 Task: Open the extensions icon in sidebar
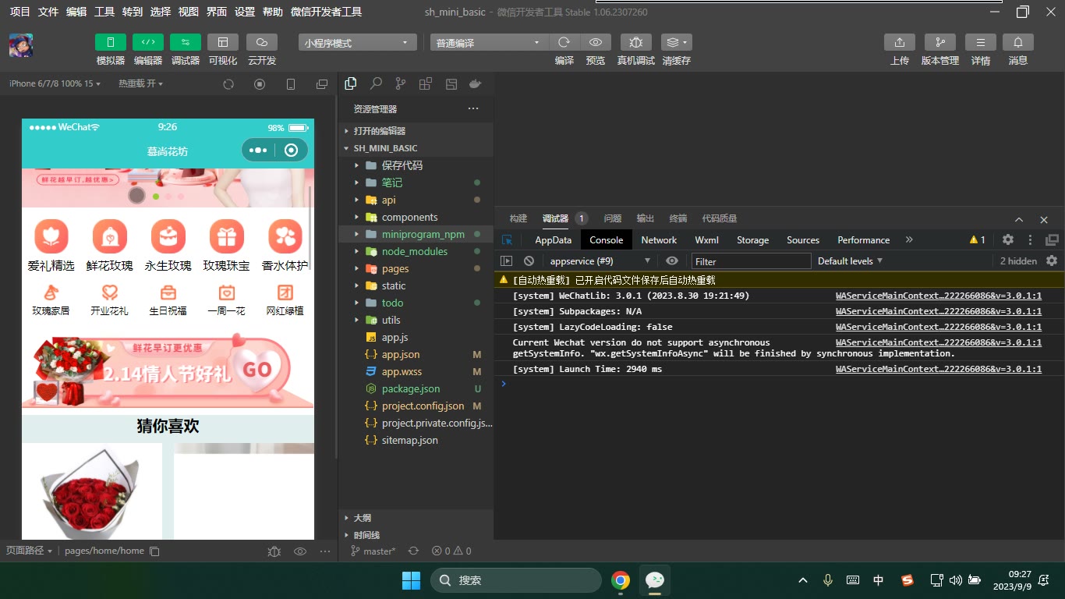(426, 83)
